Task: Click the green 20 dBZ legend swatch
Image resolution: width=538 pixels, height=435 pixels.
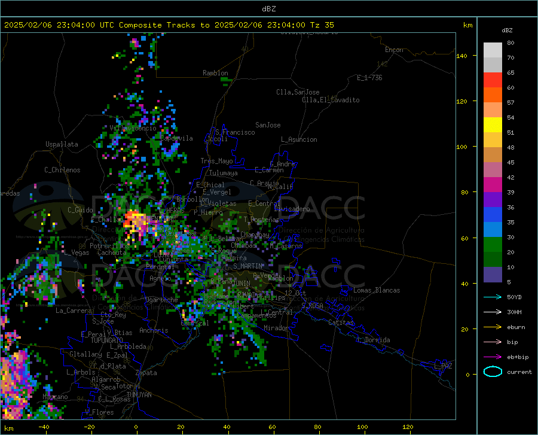Action: pyautogui.click(x=493, y=245)
